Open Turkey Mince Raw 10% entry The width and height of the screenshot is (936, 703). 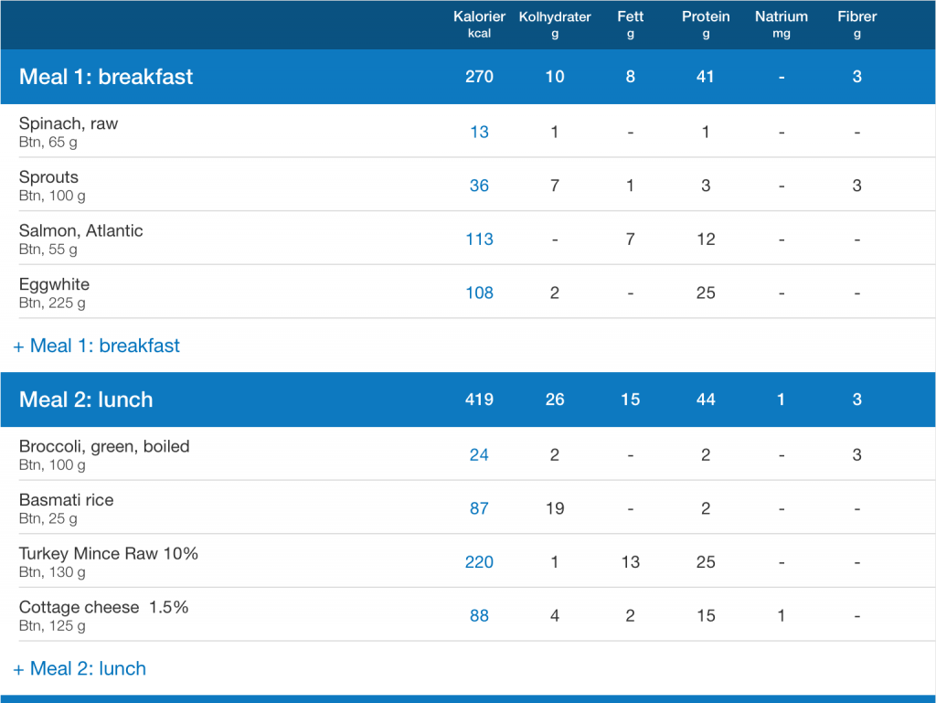click(x=109, y=561)
